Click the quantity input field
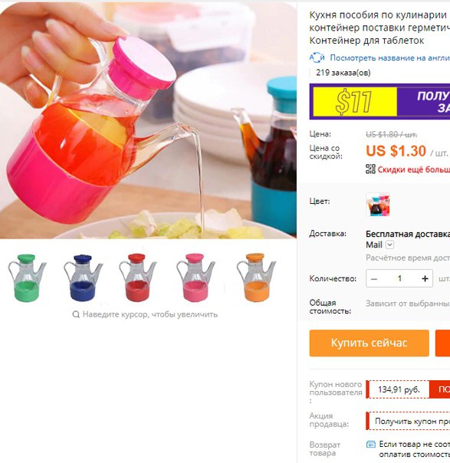The height and width of the screenshot is (463, 450). click(x=399, y=279)
